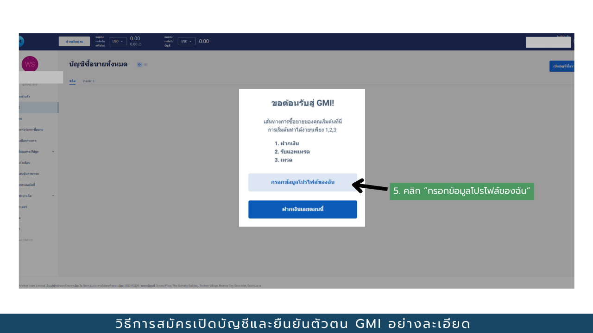Click the account balance 0.00 value
Viewport: 593px width, 333px height.
[204, 41]
